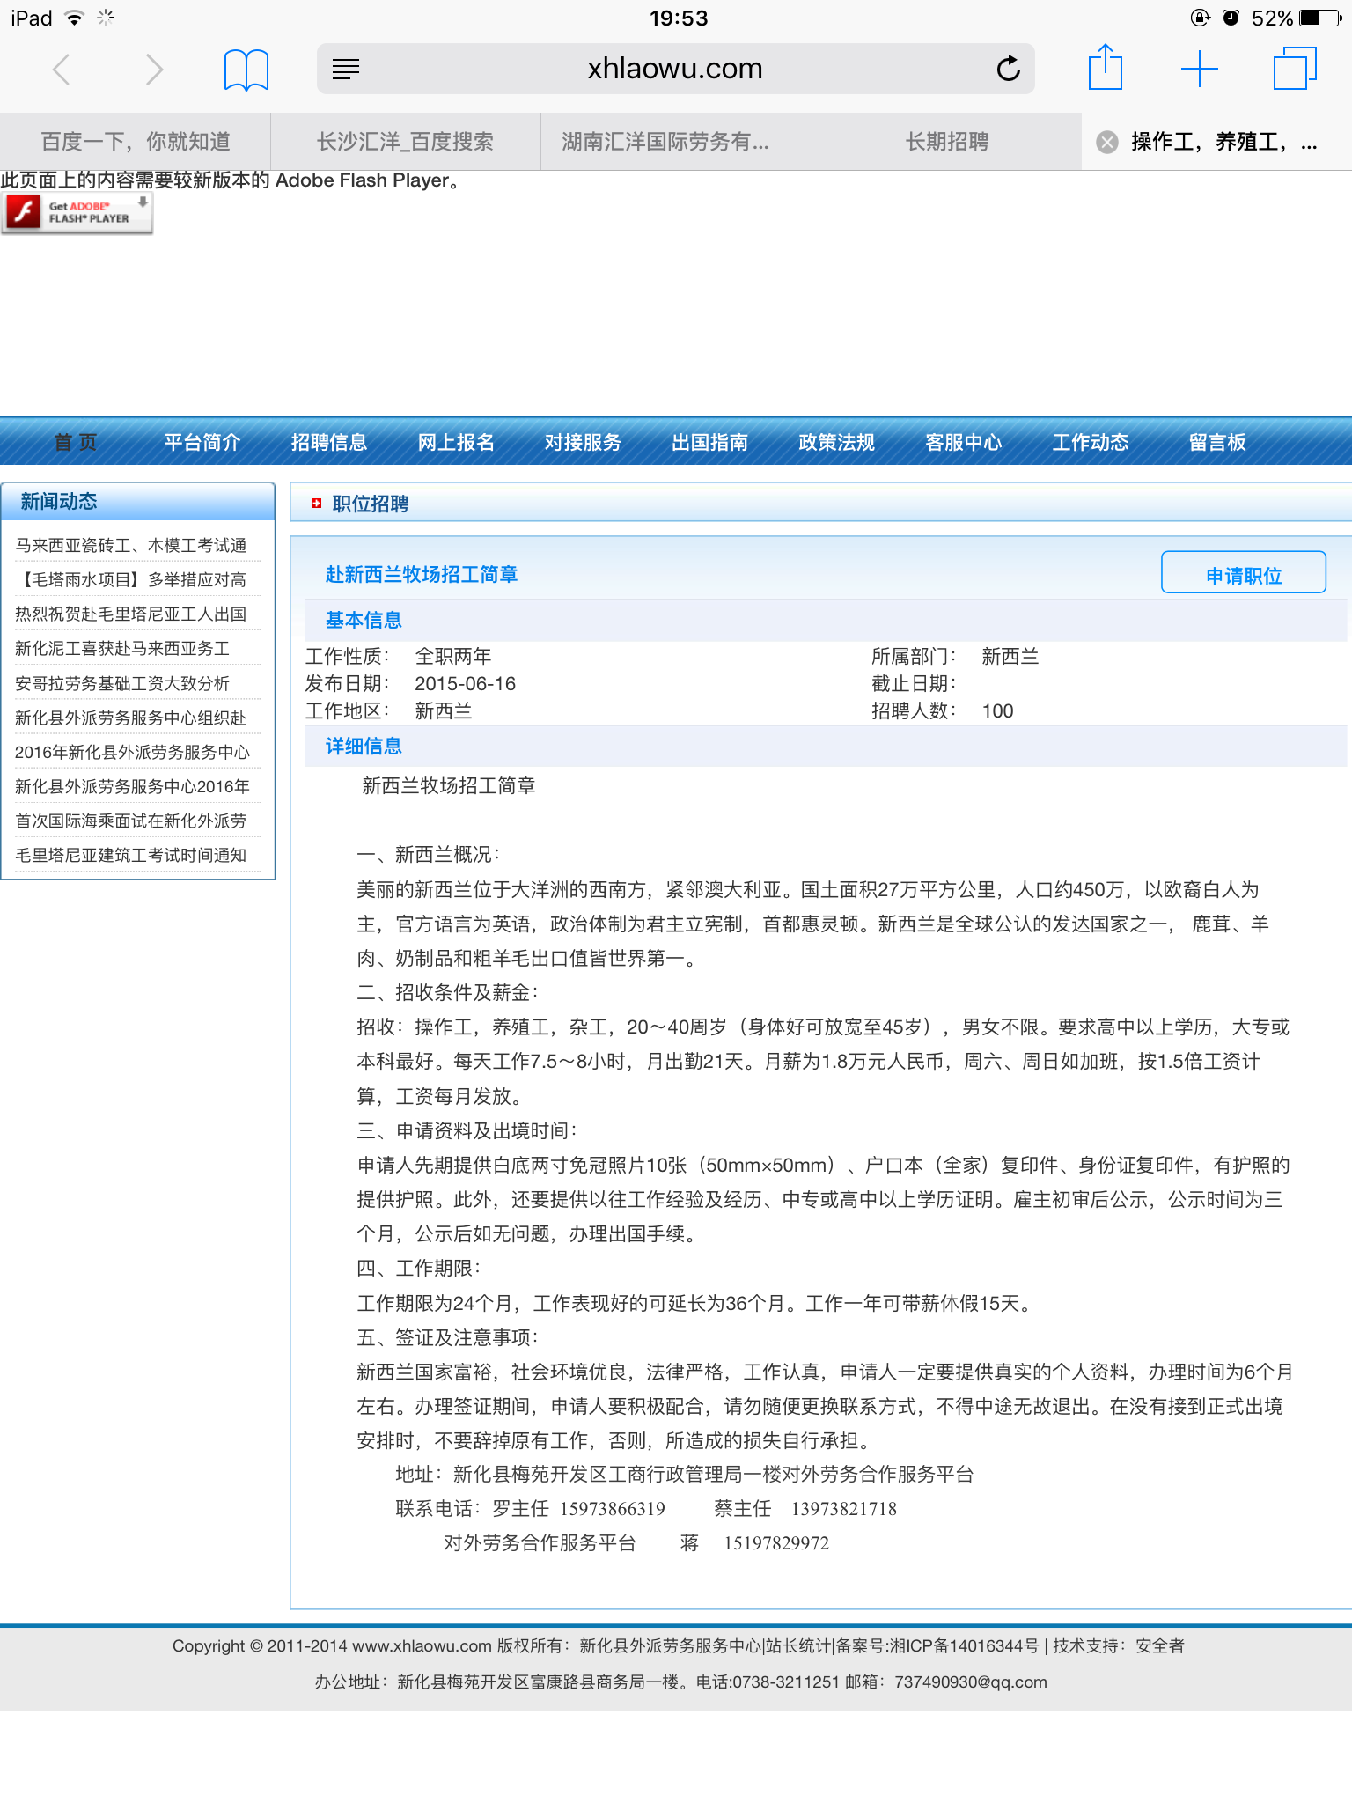Click the red square bullet beside 职位招聘
The height and width of the screenshot is (1803, 1352).
tap(316, 504)
